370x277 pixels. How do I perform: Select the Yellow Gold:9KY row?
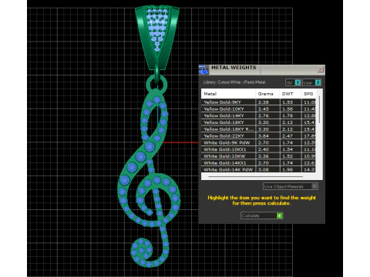pyautogui.click(x=258, y=102)
